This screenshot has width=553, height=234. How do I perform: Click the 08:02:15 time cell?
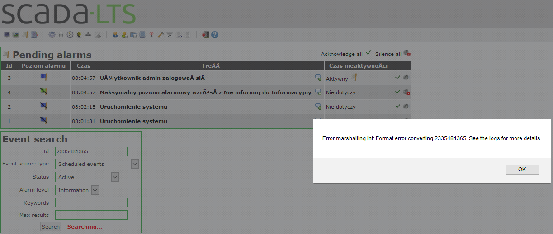tap(84, 107)
